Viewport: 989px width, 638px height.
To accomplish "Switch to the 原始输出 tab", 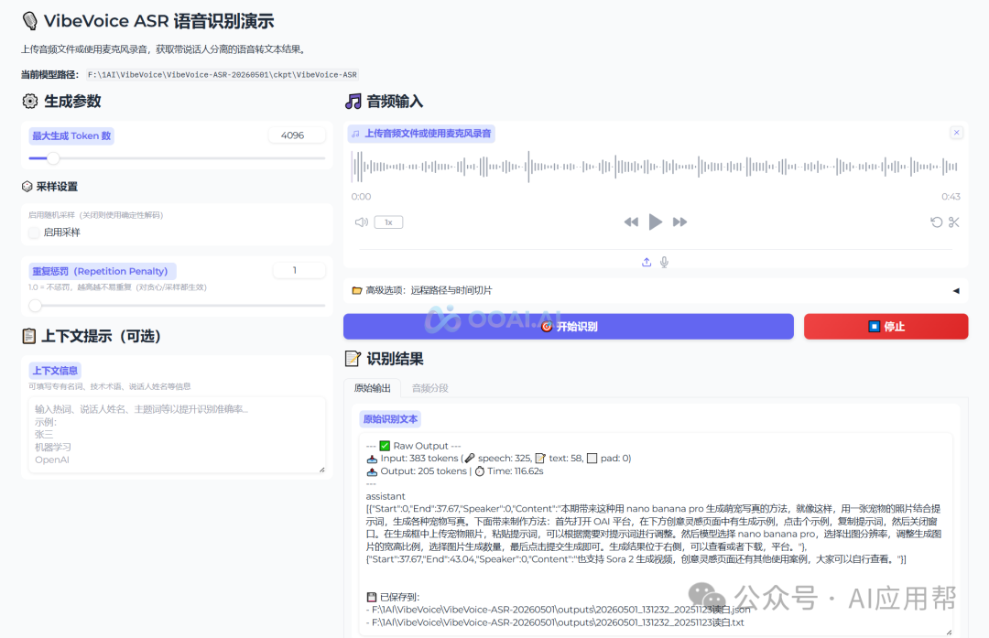I will [372, 388].
